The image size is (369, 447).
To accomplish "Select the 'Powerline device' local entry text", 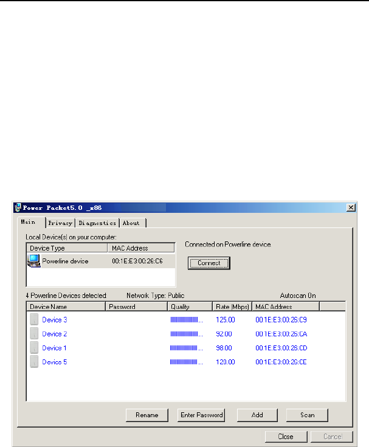I will point(65,261).
